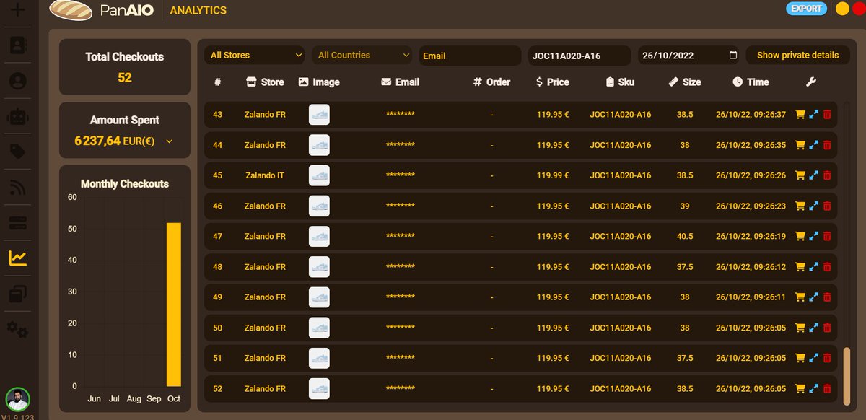Viewport: 866px width, 420px height.
Task: Click the amount 6 237,64 EUR(€)
Action: 115,141
